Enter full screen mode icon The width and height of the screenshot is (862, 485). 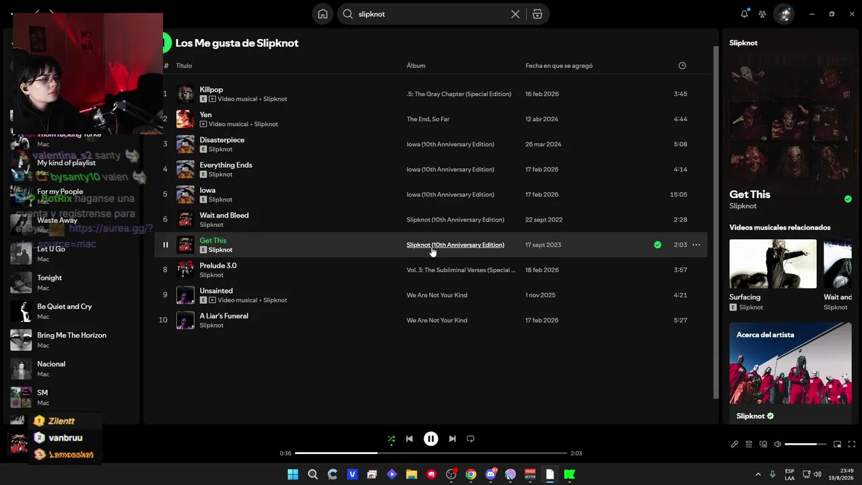(852, 444)
